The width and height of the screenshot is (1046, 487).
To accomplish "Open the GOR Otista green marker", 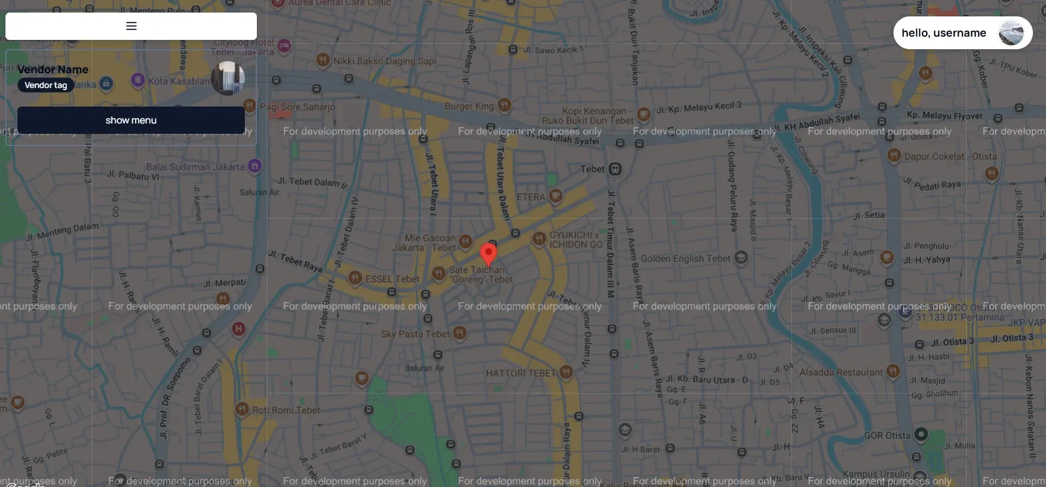I will click(921, 435).
